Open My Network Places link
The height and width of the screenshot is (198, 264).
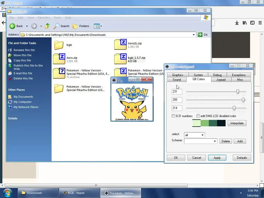pos(26,107)
